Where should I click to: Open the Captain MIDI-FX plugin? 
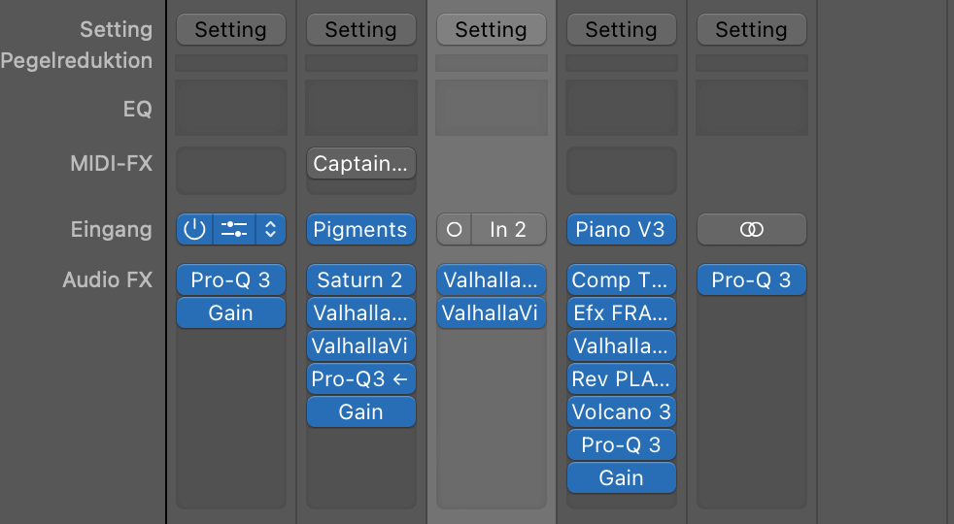click(x=360, y=163)
